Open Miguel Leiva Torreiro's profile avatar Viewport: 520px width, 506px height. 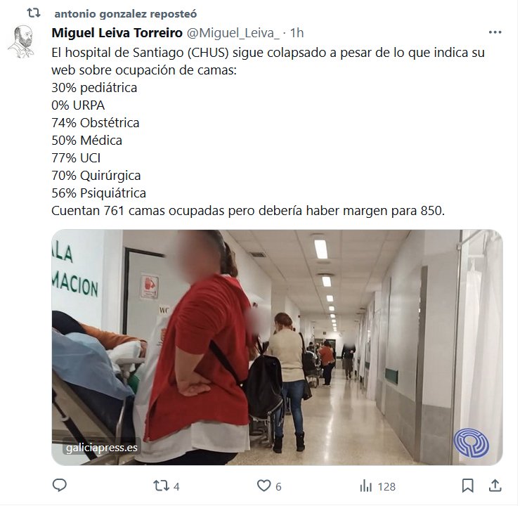21,41
